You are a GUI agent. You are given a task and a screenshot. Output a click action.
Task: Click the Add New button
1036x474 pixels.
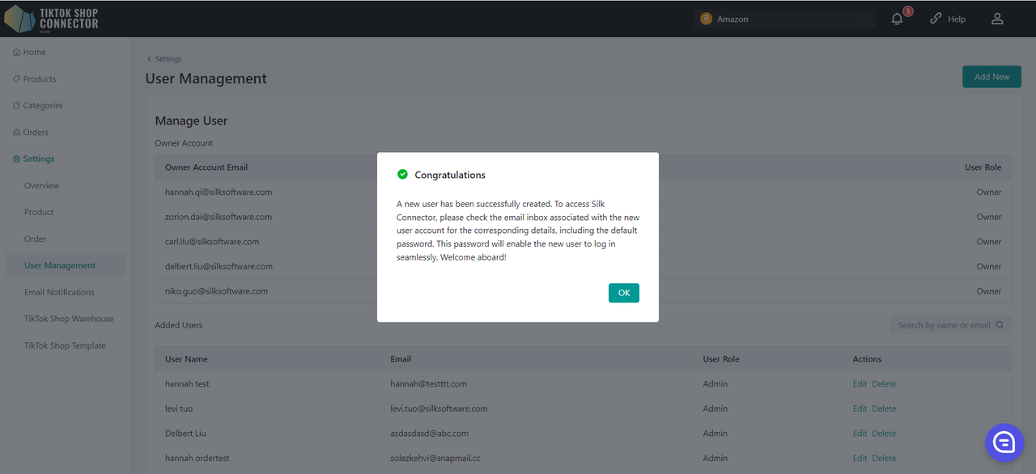(x=991, y=77)
